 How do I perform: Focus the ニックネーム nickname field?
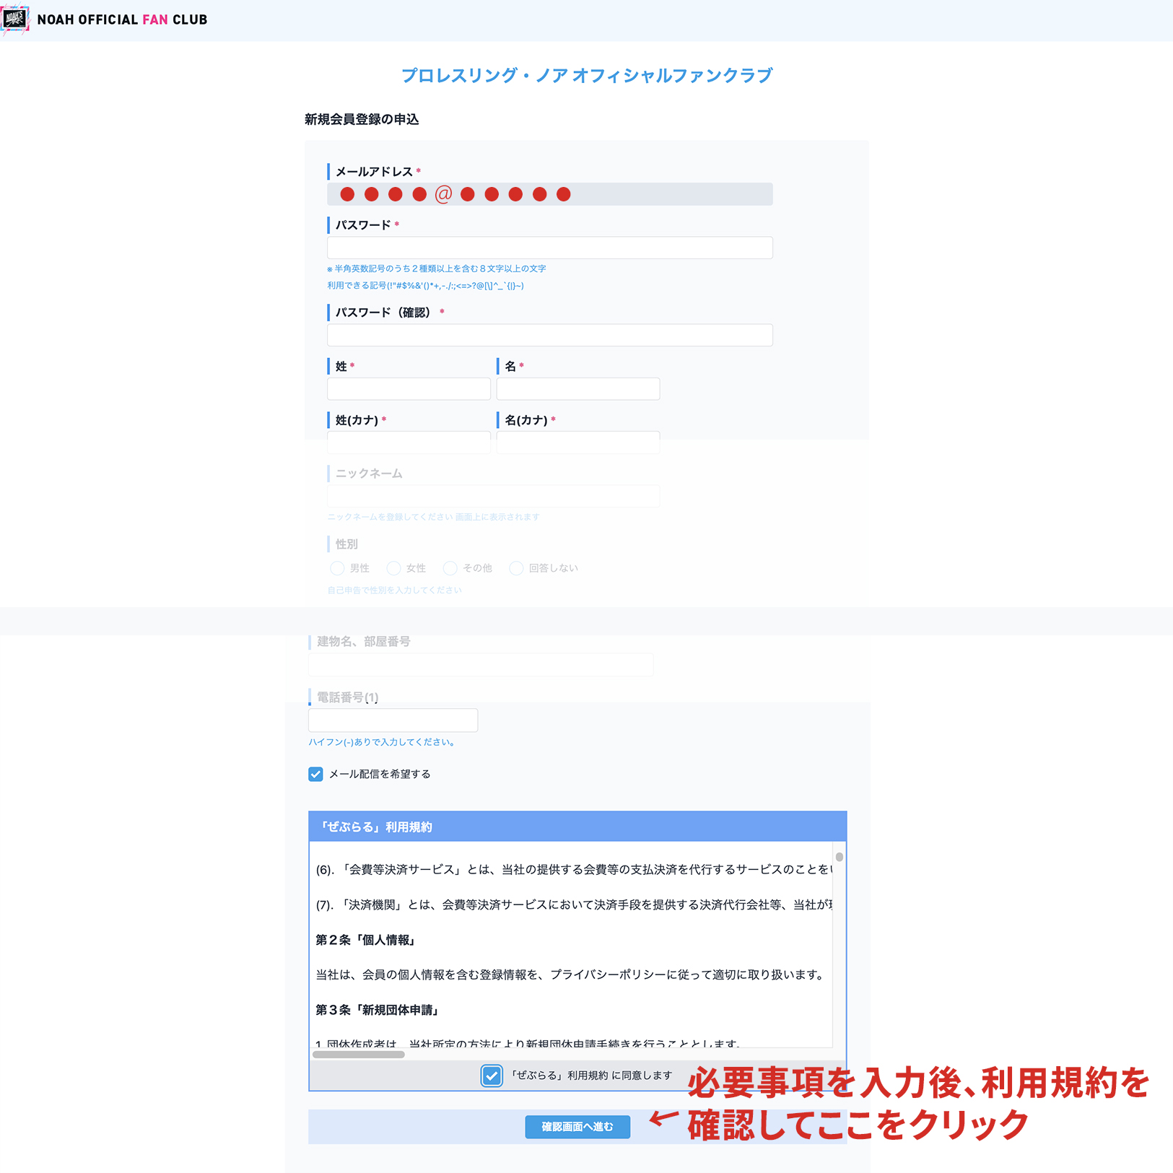coord(493,496)
